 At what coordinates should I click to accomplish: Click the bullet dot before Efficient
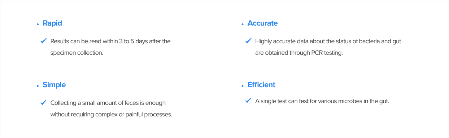coord(243,86)
